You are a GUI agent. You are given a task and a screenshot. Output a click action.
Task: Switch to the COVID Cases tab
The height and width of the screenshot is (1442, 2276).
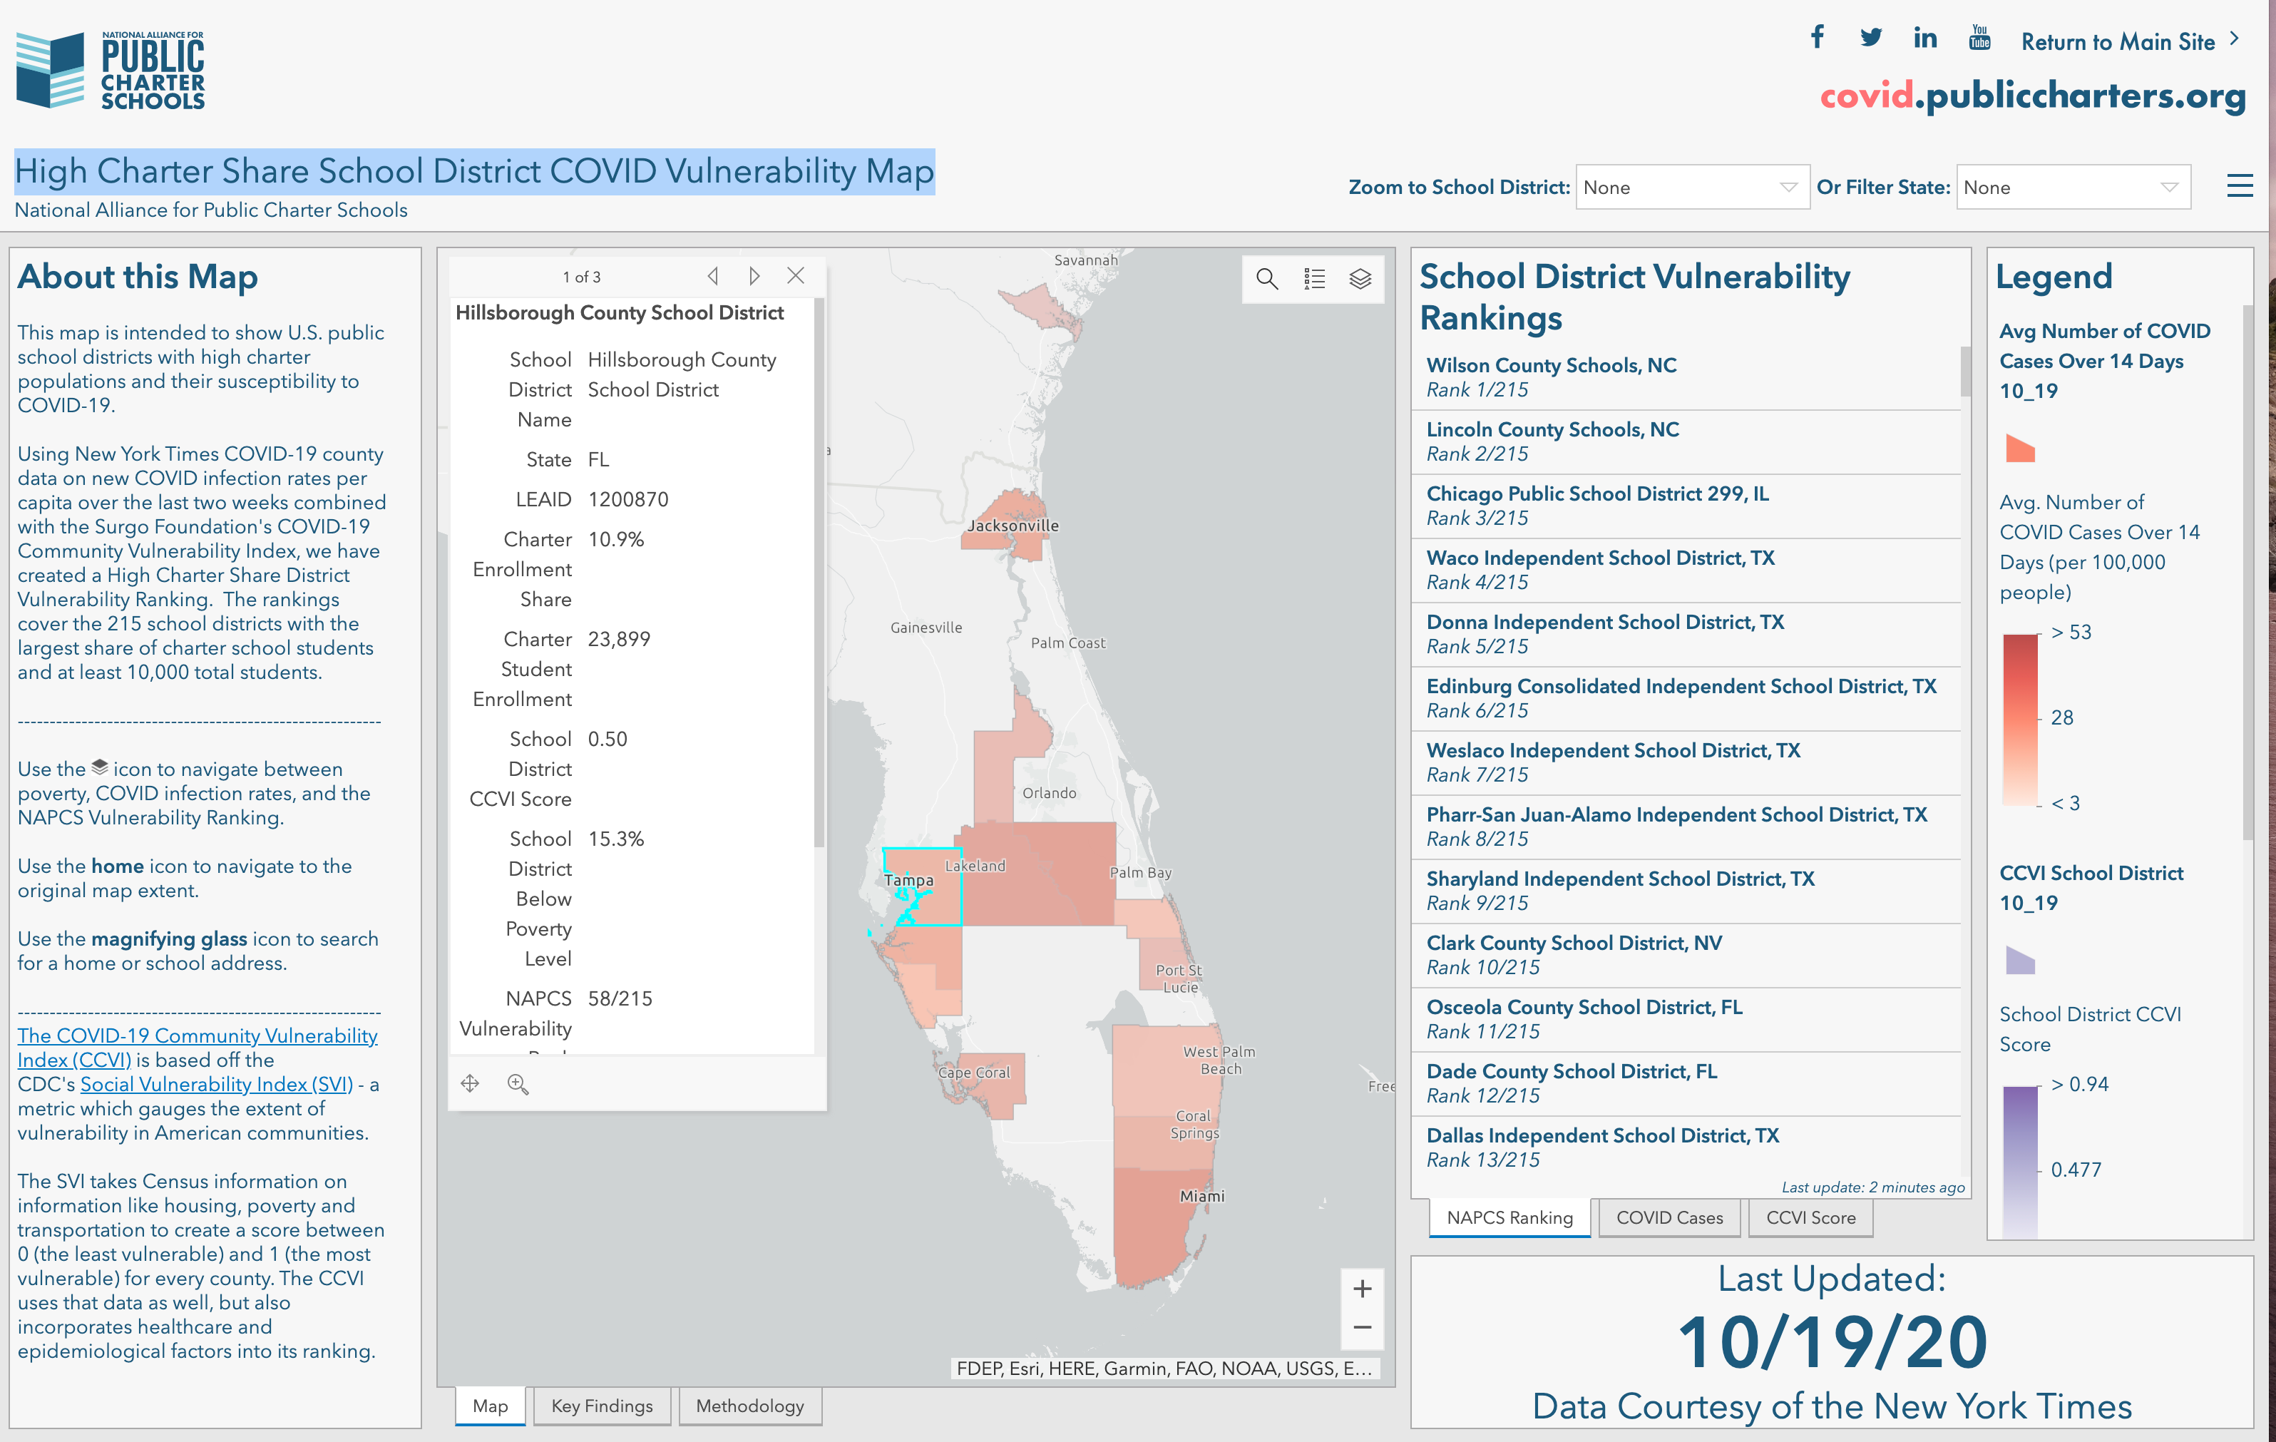click(1669, 1218)
